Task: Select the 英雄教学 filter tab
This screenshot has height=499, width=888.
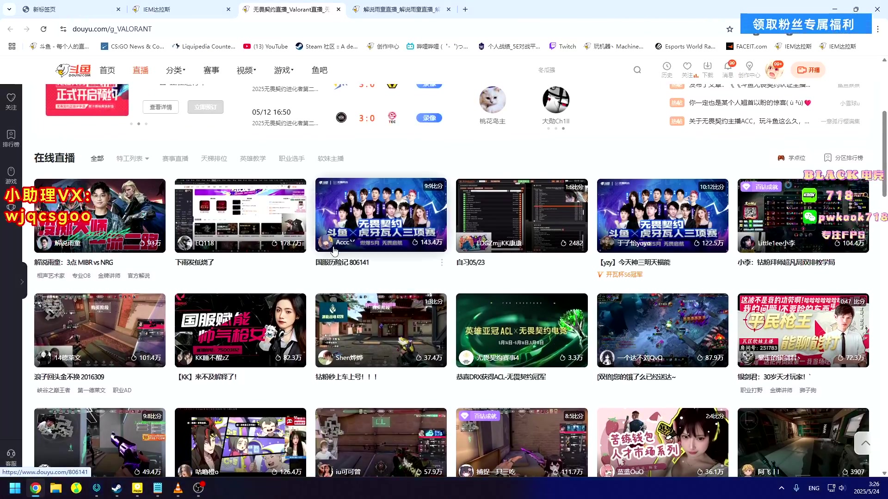Action: click(253, 158)
